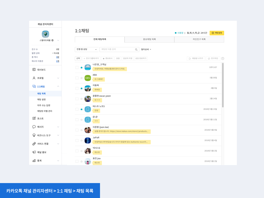The image size is (264, 198).
Task: Toggle the star for 이동욱 chat
Action: (81, 88)
